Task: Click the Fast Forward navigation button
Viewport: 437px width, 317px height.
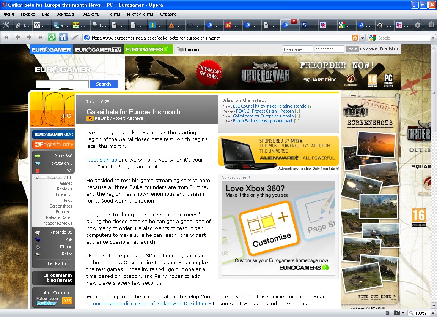Action: coord(41,37)
